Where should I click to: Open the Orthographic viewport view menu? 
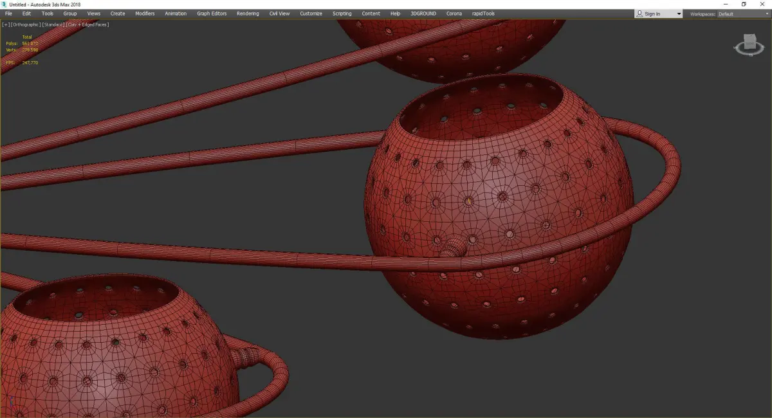coord(26,24)
